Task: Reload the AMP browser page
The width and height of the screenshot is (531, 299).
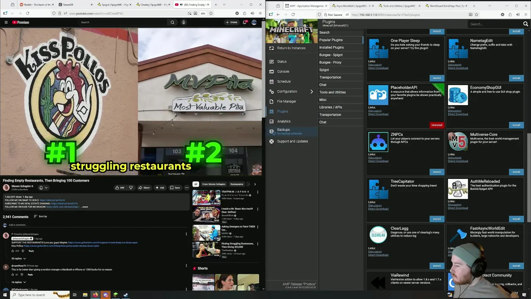Action: 293,15
